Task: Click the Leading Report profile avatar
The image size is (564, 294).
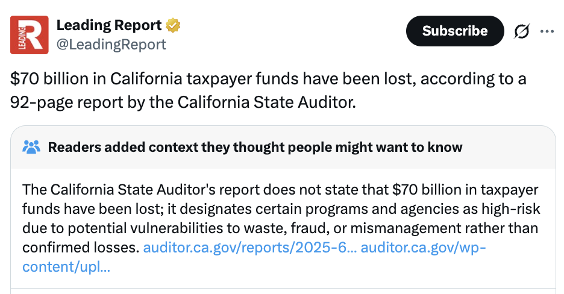Action: [x=30, y=34]
